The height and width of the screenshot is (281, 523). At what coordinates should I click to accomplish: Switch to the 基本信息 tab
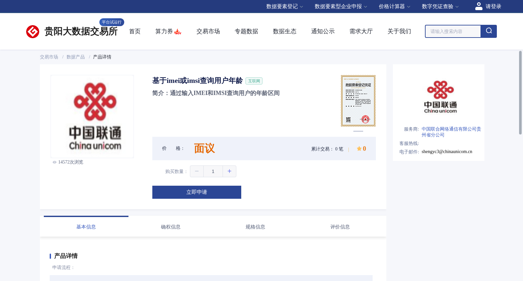(86, 227)
